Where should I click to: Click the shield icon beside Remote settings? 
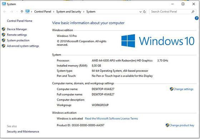tap(4, 35)
